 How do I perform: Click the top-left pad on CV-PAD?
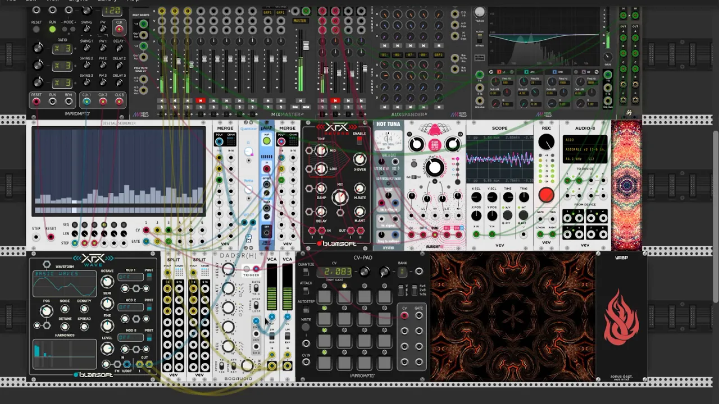tap(325, 297)
